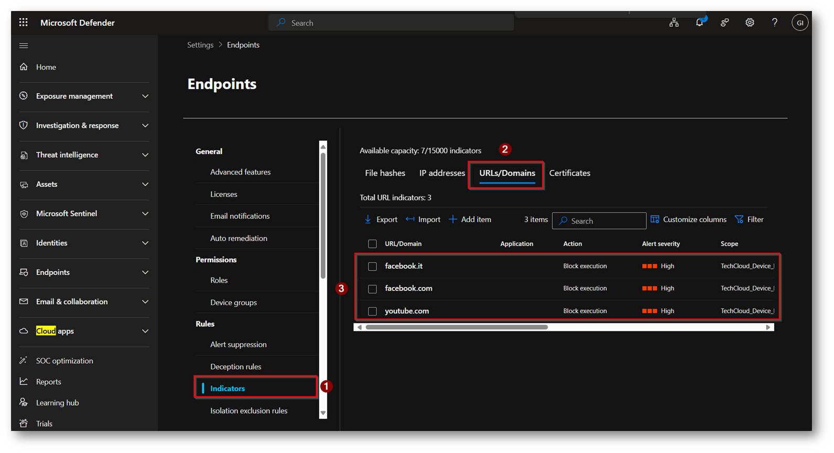
Task: Open the app launcher waffle icon
Action: 23,23
